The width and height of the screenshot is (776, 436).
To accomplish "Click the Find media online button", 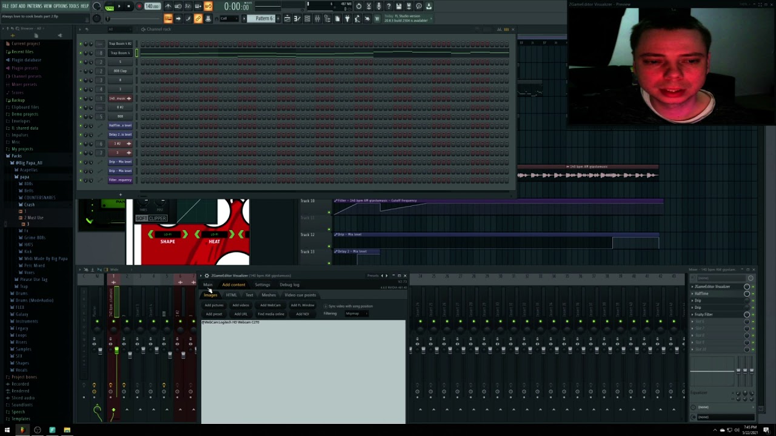I will [x=271, y=314].
